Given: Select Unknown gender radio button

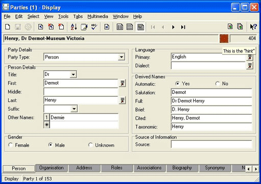Looking at the screenshot, I should 90,145.
